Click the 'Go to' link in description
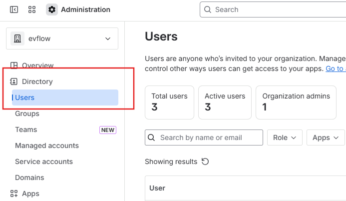Viewport: 346px width, 201px height. [336, 68]
